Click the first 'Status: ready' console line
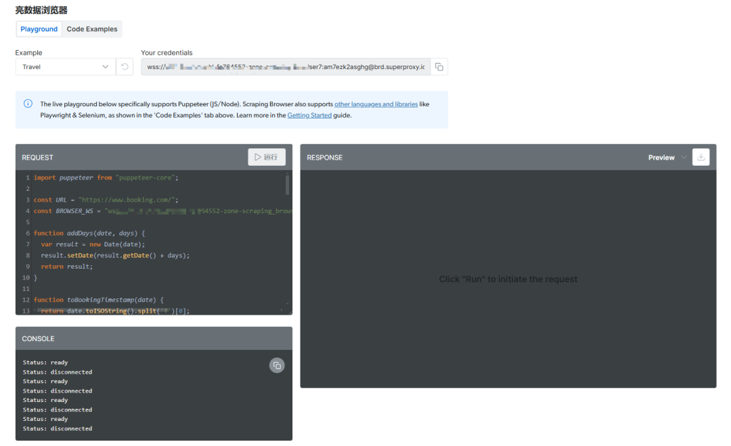Viewport: 731px width, 446px height. point(45,362)
